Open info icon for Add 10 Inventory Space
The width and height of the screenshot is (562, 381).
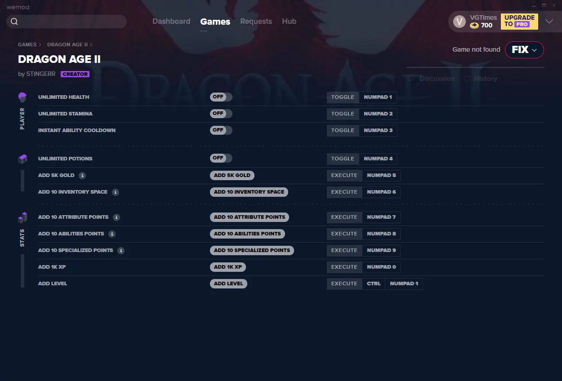[116, 192]
